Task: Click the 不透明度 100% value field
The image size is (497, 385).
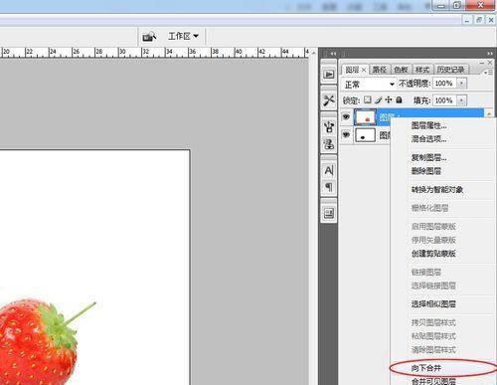Action: pyautogui.click(x=444, y=84)
